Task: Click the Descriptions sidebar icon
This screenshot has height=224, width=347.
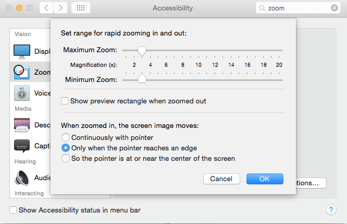Action: click(x=22, y=125)
